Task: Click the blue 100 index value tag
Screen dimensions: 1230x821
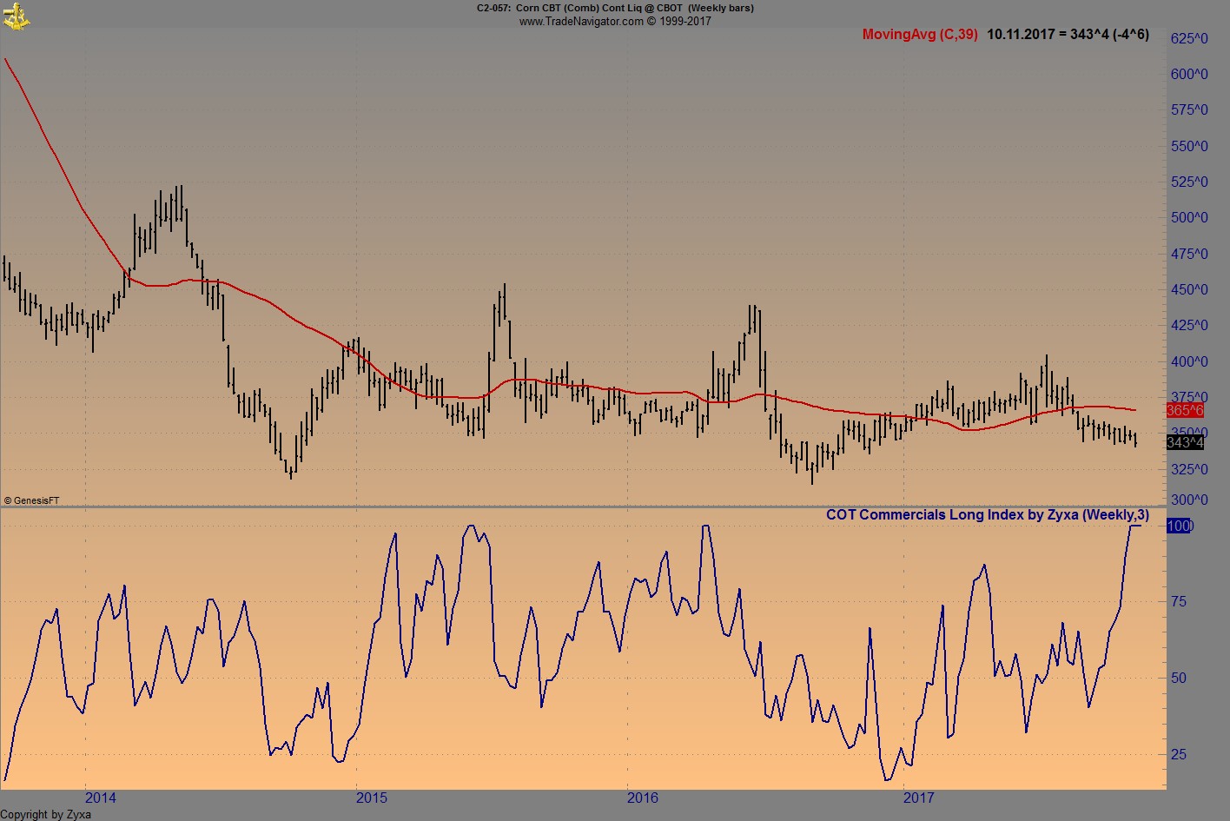Action: (1180, 526)
